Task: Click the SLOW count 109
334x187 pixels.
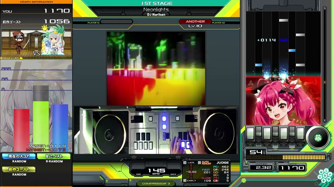Action: tap(207, 181)
